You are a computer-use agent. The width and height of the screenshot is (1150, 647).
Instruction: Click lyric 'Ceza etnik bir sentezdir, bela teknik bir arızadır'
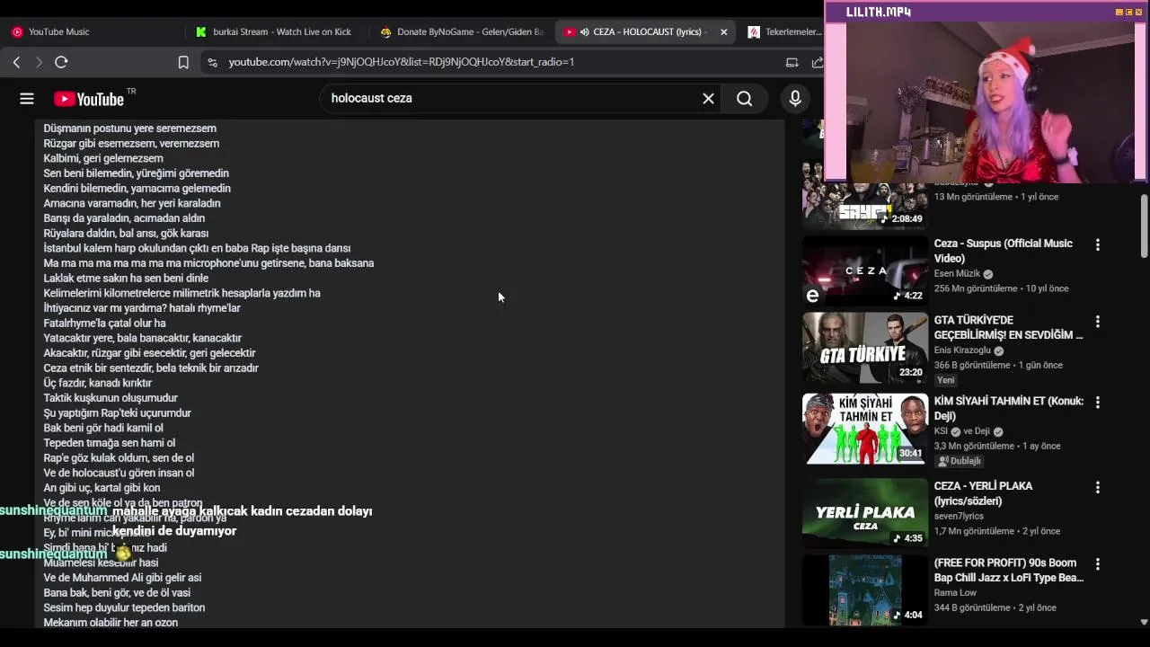tap(151, 368)
